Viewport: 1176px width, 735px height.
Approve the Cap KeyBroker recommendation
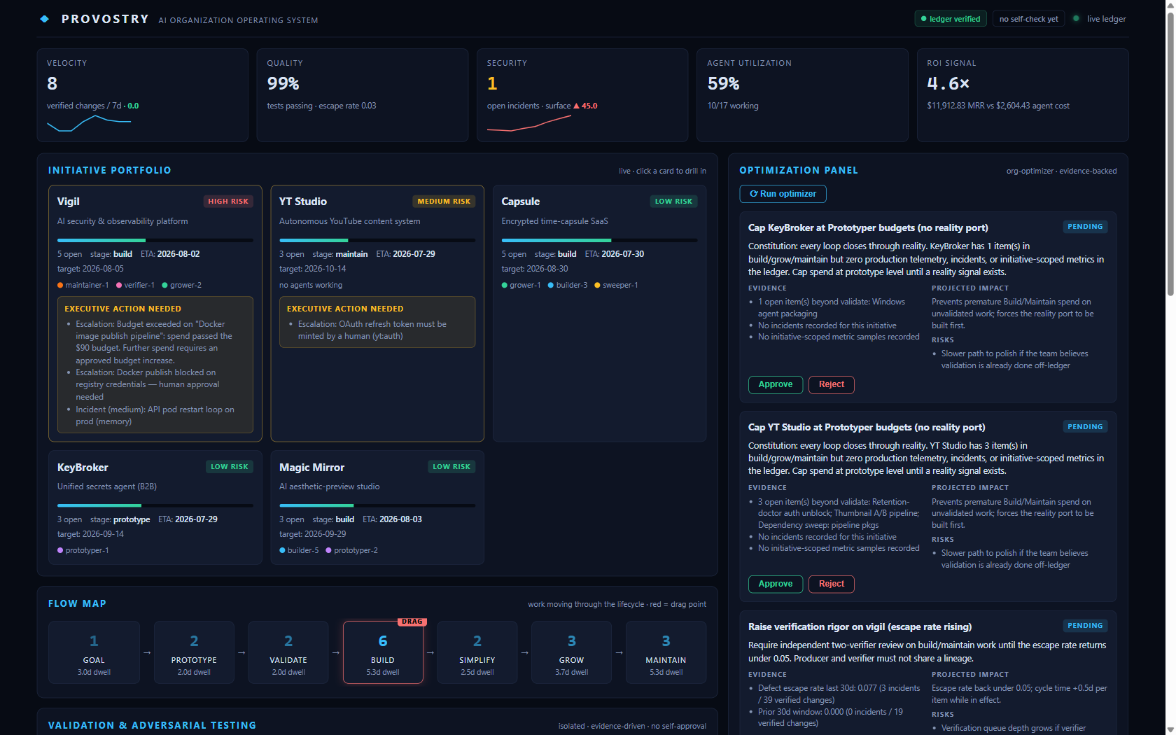point(776,384)
